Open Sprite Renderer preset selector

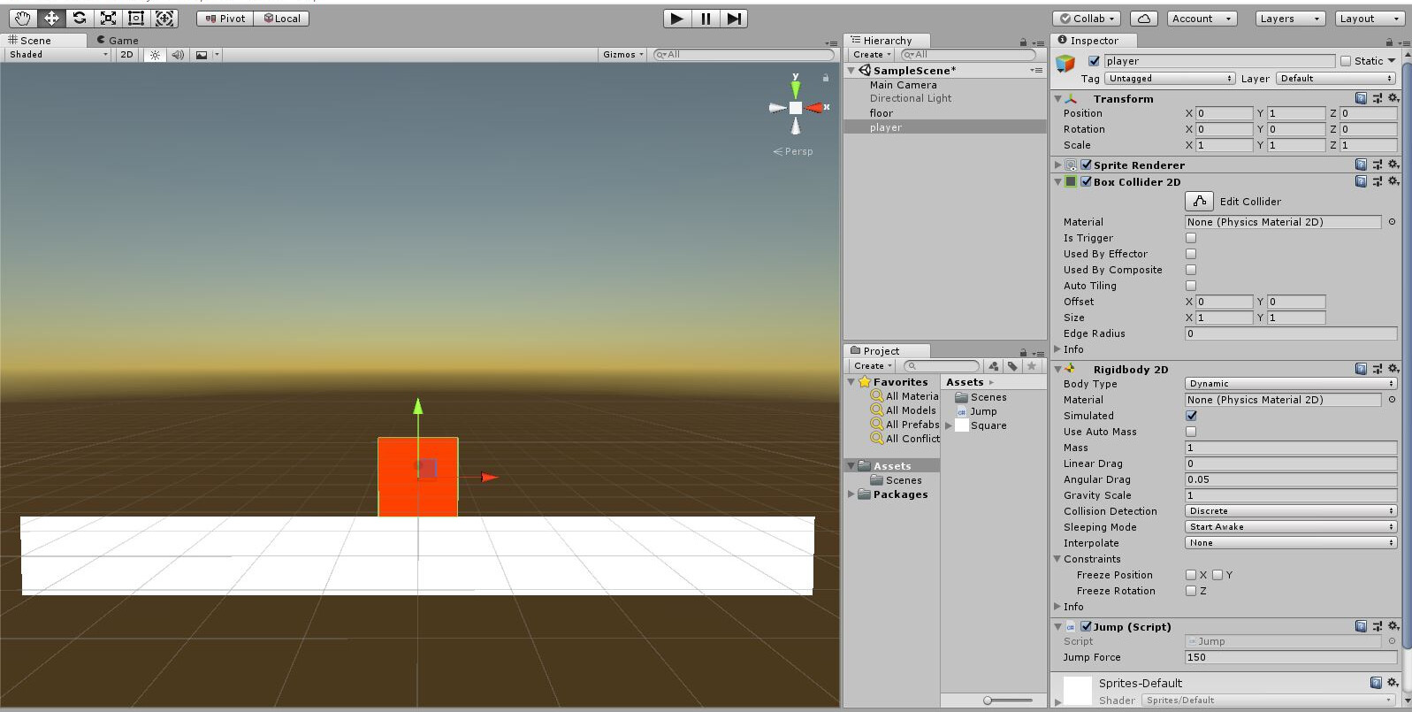tap(1377, 165)
